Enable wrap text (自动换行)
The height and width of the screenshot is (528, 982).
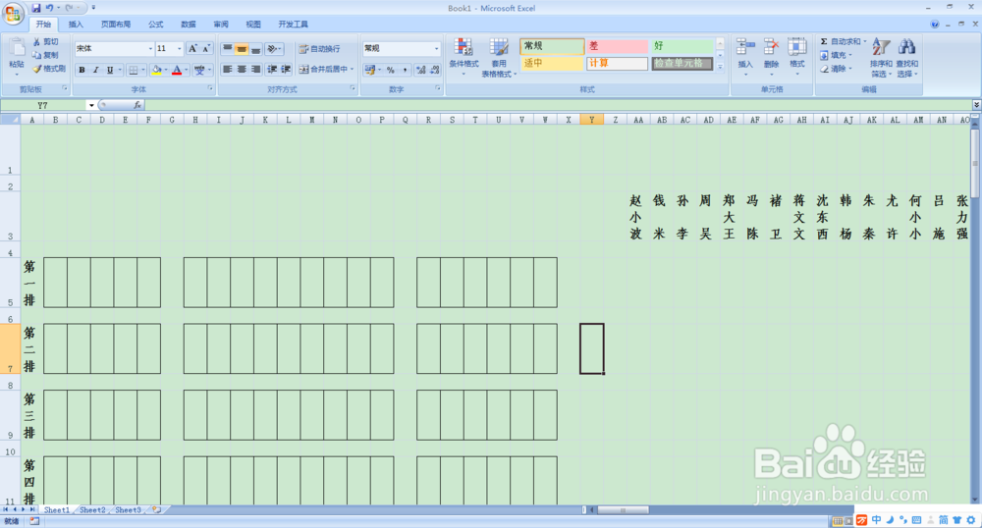click(319, 48)
